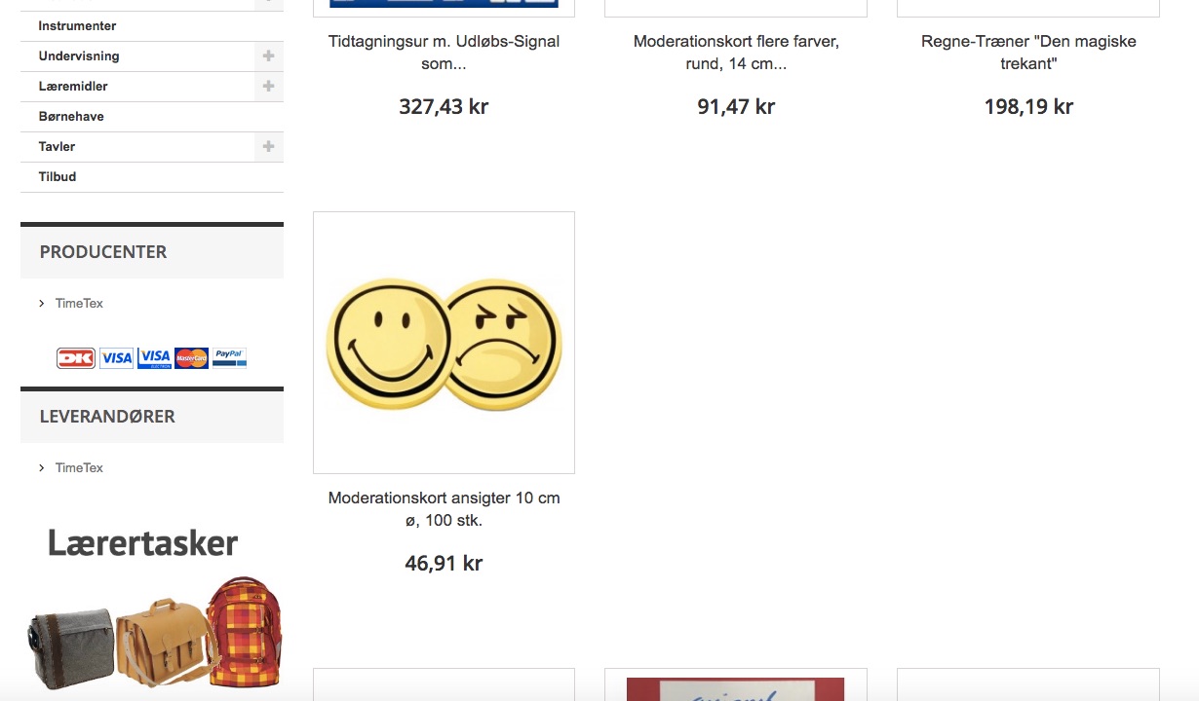Screen dimensions: 1199x701
Task: Click the chevron arrow beside TimeTex under Producenter
Action: coord(42,304)
